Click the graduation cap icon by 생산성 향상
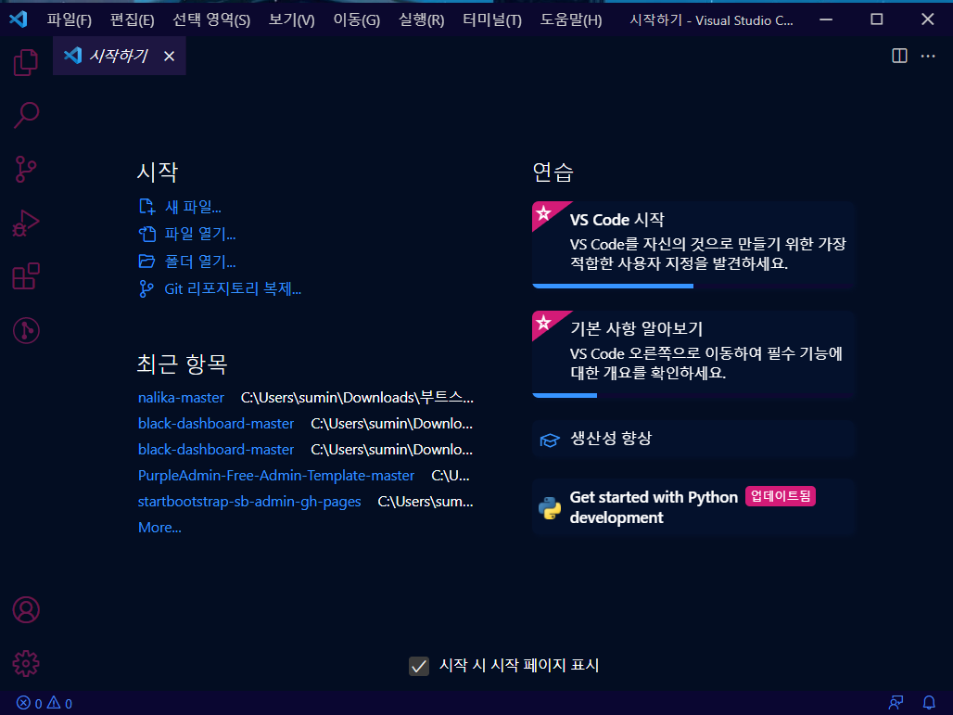Image resolution: width=953 pixels, height=715 pixels. 550,440
